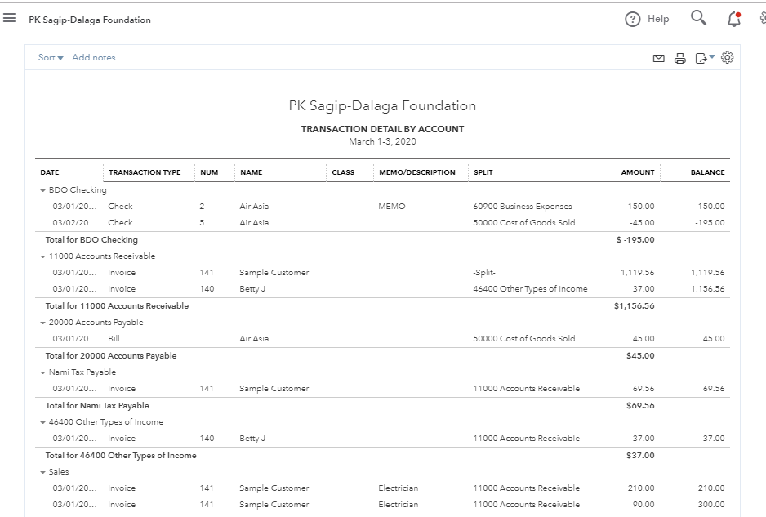The width and height of the screenshot is (766, 517).
Task: Open the Sort dropdown
Action: click(x=51, y=58)
